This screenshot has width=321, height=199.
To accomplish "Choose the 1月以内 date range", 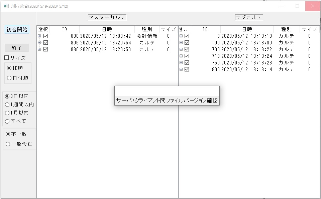I will (7, 113).
